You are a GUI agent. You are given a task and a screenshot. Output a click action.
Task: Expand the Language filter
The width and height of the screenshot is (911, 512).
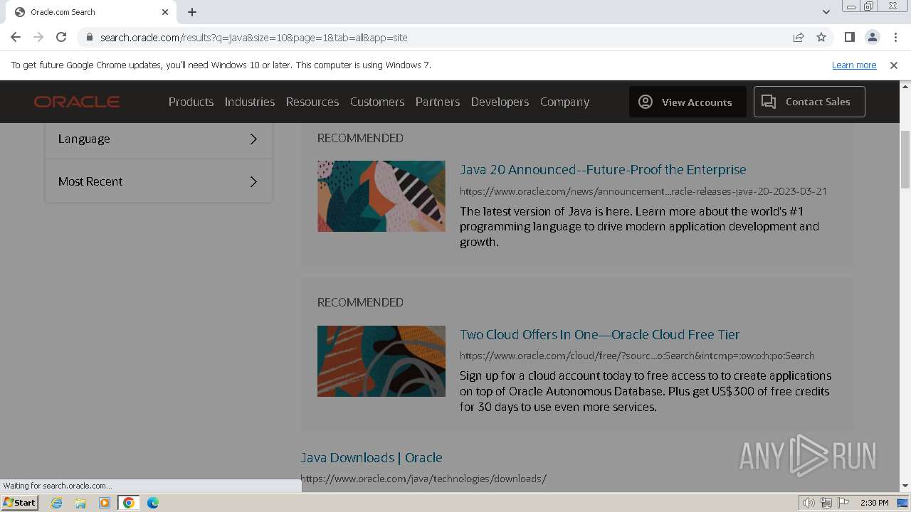(159, 139)
